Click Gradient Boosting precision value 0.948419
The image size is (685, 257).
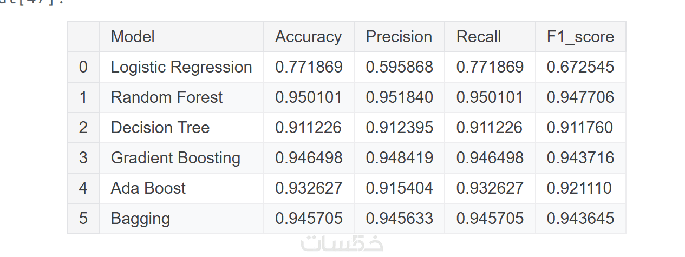point(400,158)
